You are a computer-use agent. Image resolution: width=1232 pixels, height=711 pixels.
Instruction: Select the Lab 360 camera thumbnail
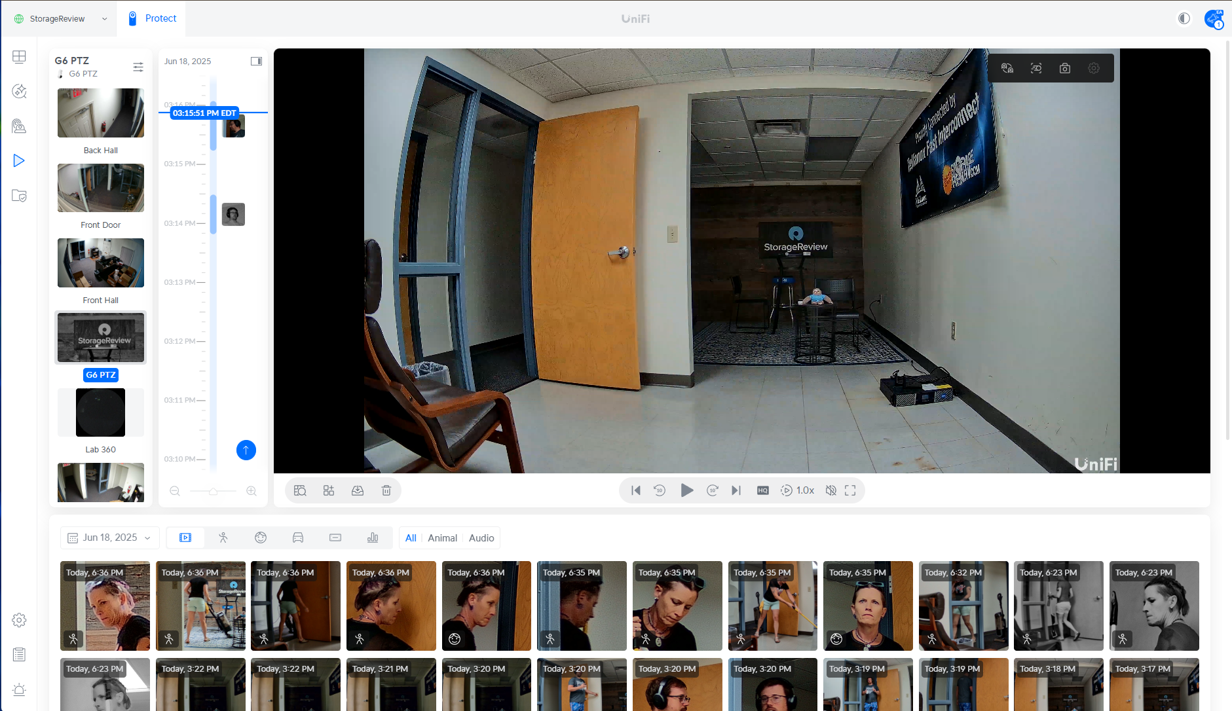coord(101,412)
